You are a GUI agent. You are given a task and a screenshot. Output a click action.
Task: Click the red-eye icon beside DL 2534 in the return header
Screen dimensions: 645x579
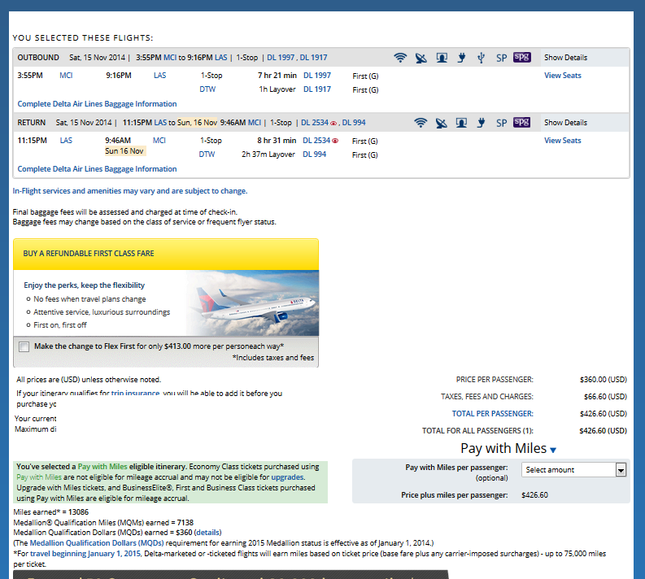[334, 124]
